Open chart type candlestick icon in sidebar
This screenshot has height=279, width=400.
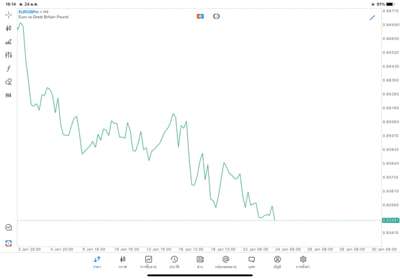click(8, 28)
